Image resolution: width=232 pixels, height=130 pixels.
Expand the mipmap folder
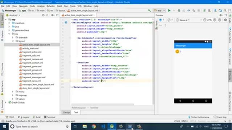(x=13, y=95)
